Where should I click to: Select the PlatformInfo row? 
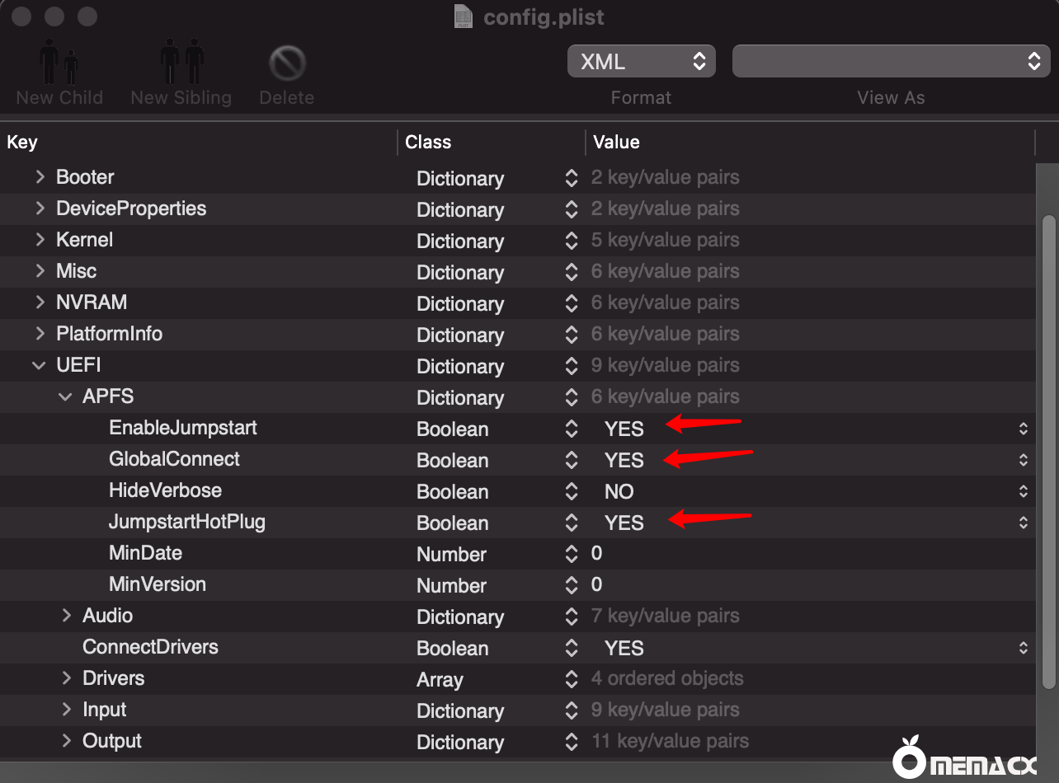pyautogui.click(x=109, y=334)
